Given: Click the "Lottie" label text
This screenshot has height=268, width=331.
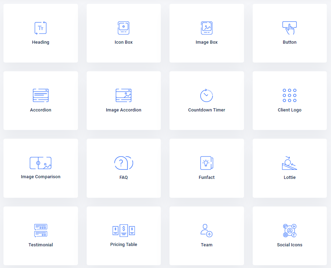Looking at the screenshot, I should pos(290,178).
